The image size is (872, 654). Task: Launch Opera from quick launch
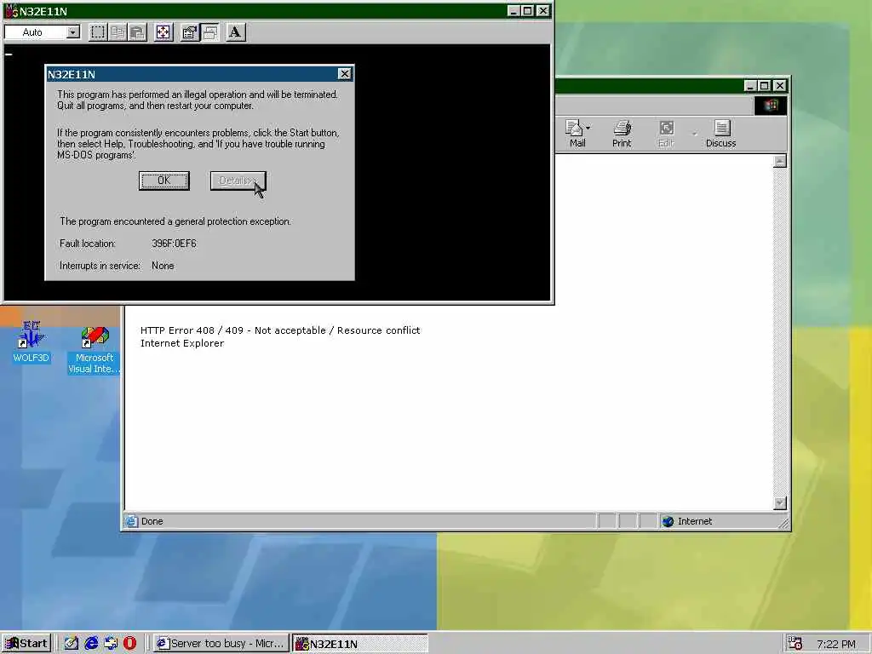tap(130, 644)
